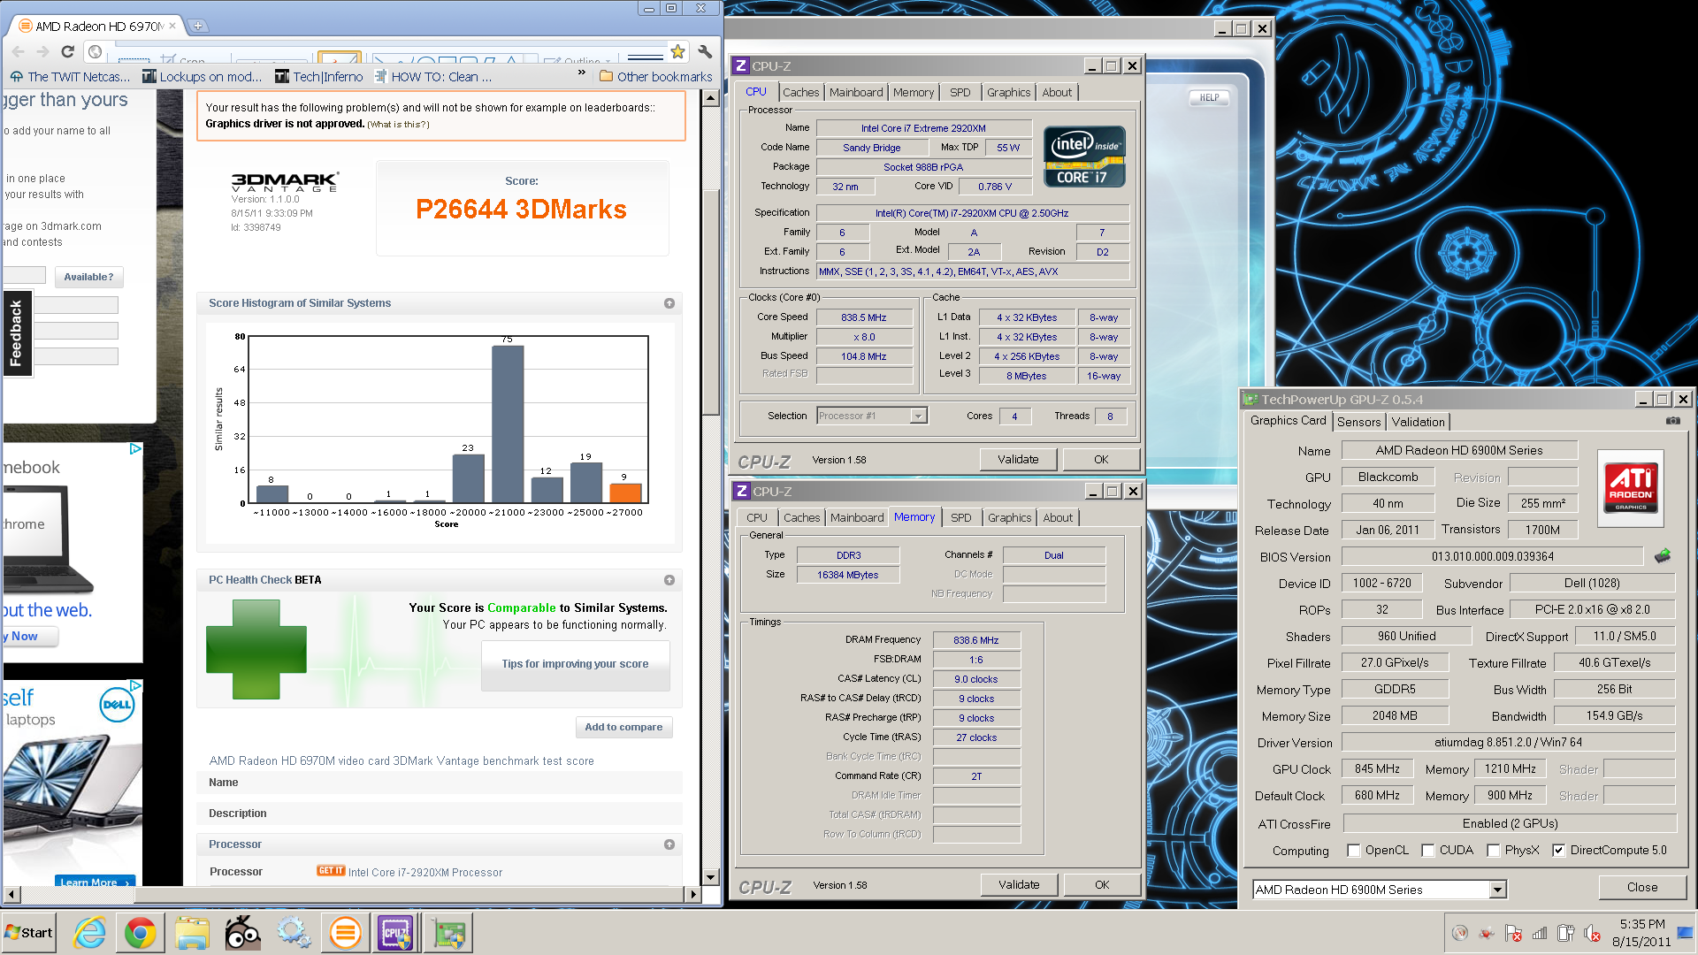This screenshot has width=1698, height=955.
Task: Click the tallest histogram bar labeled 75
Action: [508, 424]
